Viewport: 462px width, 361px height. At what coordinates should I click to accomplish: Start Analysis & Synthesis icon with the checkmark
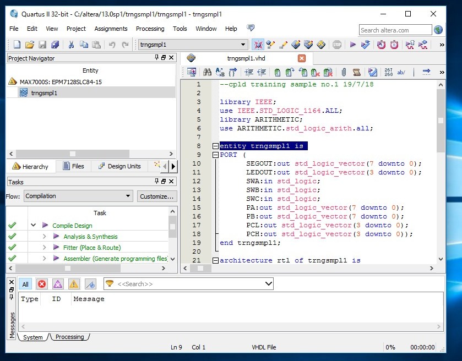pos(366,45)
